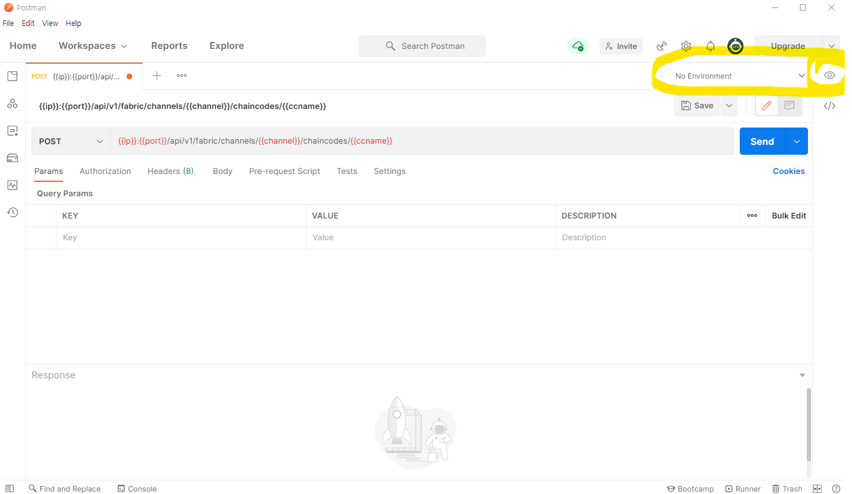Expand the Send button arrow
The image size is (852, 494).
click(797, 141)
